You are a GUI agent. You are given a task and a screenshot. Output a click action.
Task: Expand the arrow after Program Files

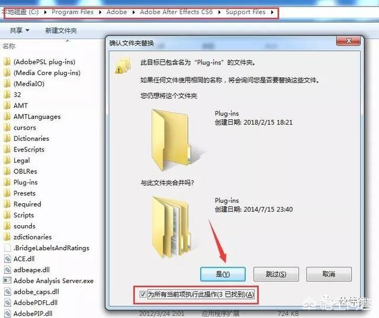click(100, 12)
